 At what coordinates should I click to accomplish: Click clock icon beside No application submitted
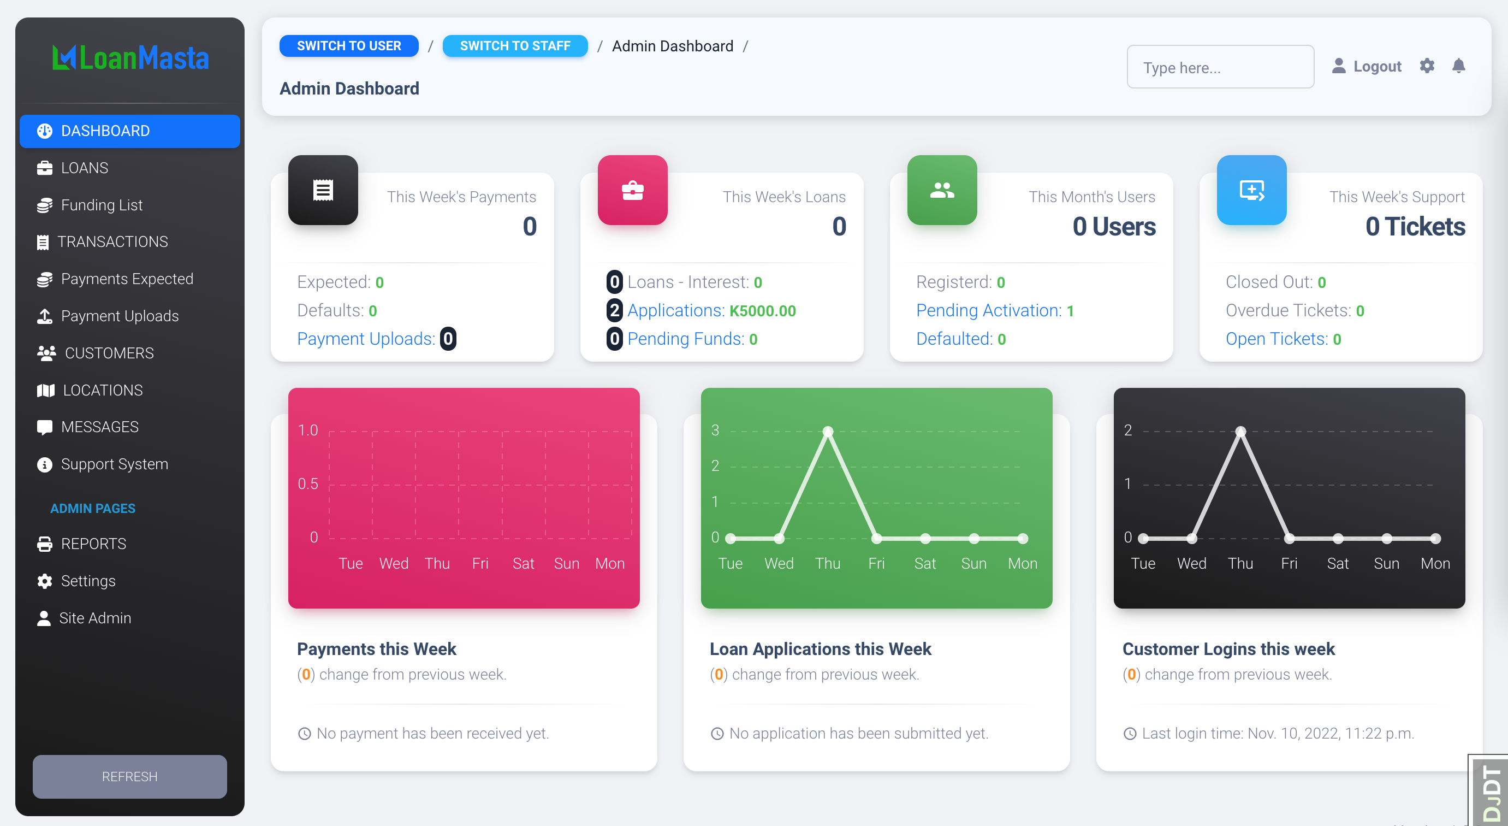[717, 734]
